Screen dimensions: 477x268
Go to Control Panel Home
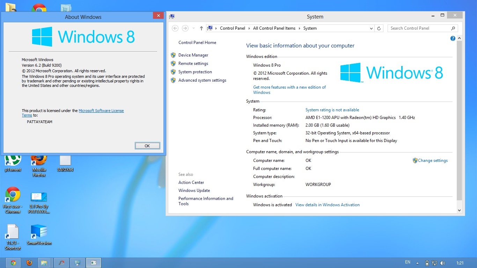click(x=197, y=43)
